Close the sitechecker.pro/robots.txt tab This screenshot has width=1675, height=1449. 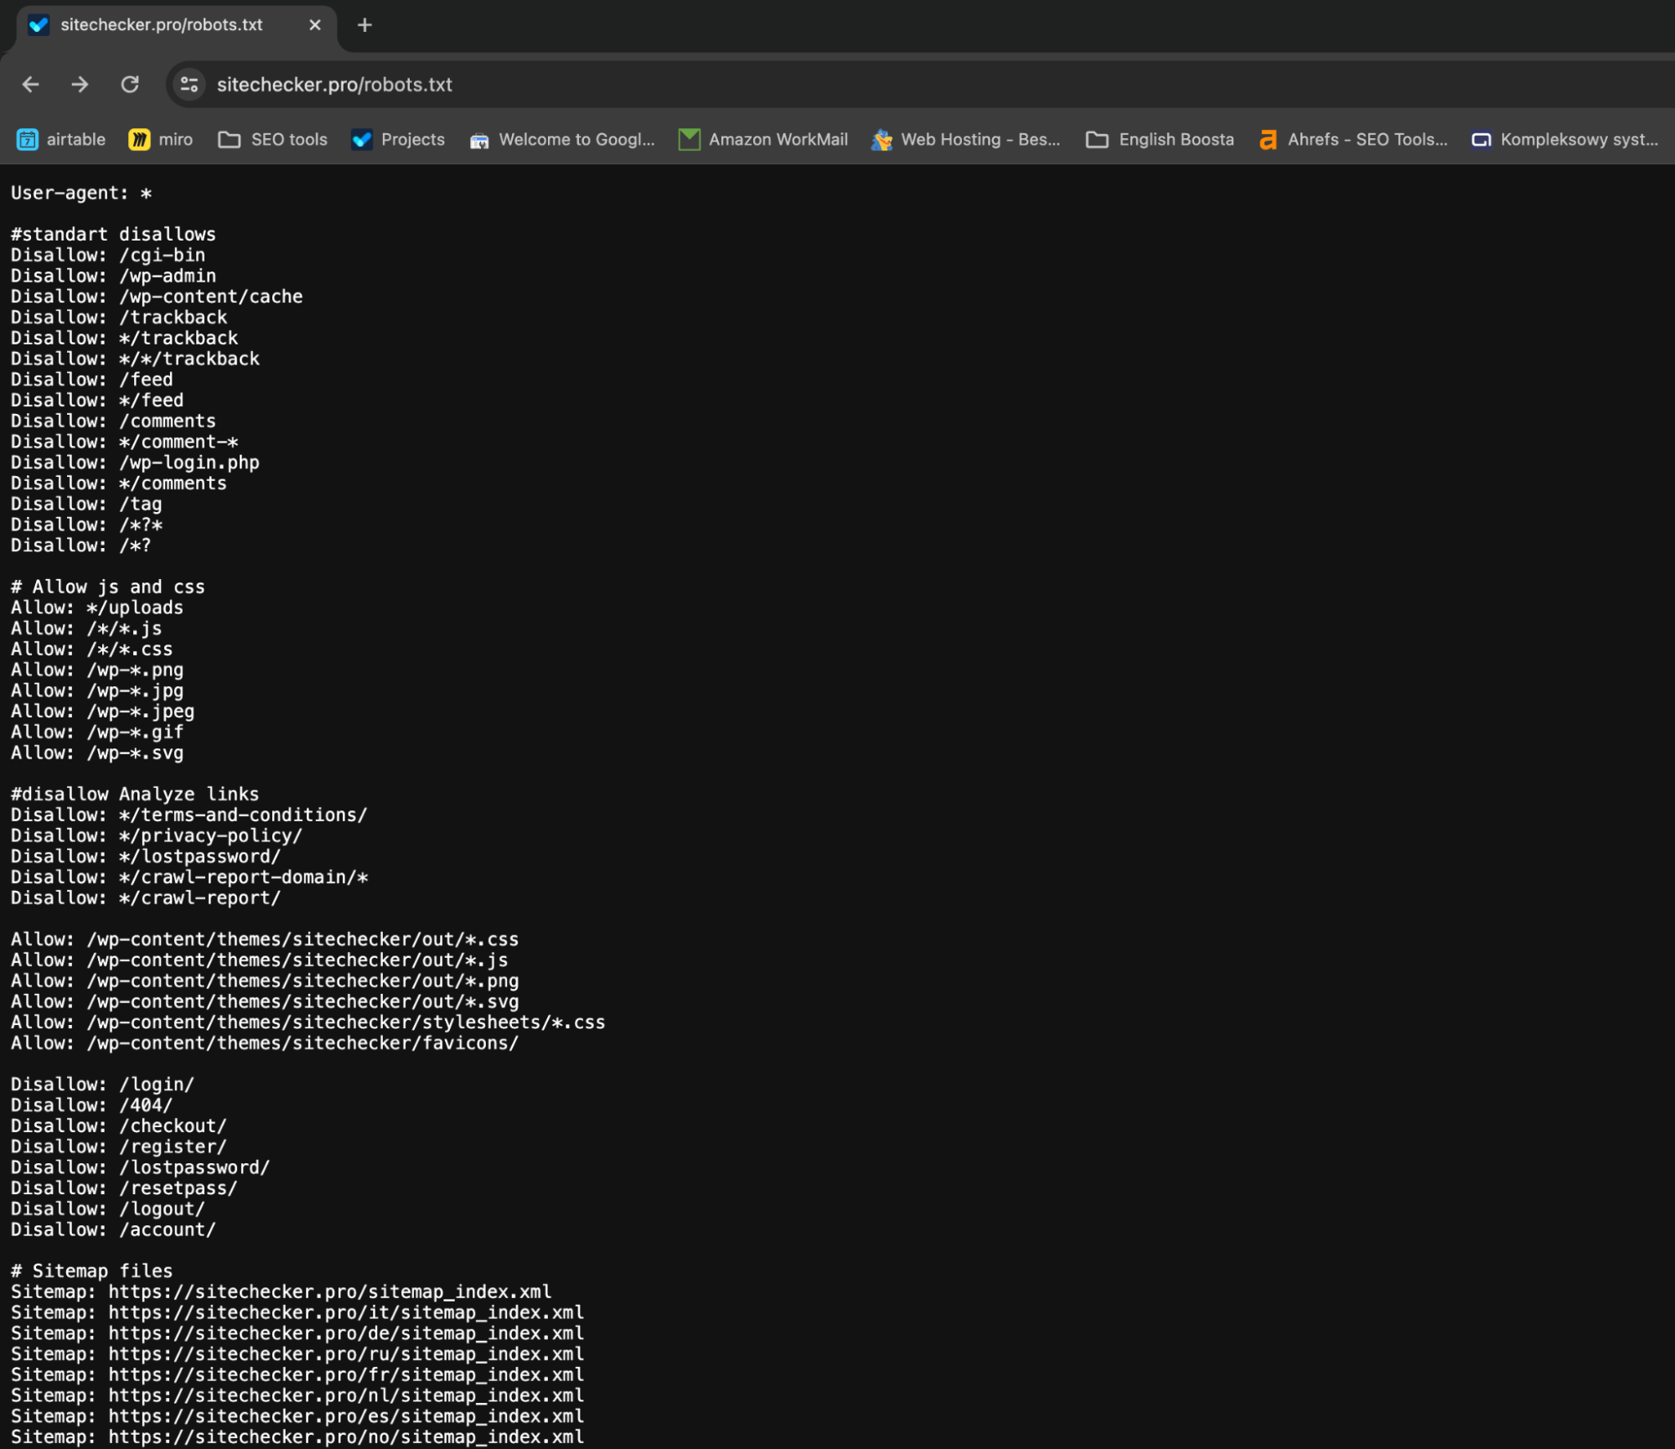(x=315, y=25)
